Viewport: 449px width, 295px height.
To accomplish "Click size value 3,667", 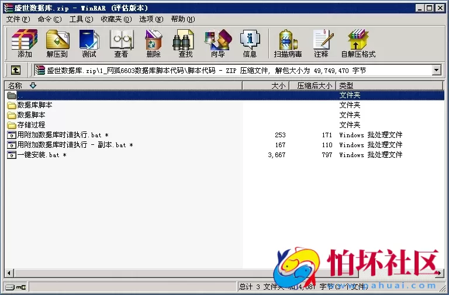I will 277,155.
